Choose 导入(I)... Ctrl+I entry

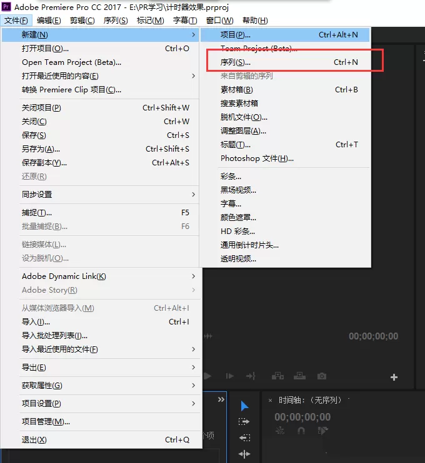tap(101, 321)
